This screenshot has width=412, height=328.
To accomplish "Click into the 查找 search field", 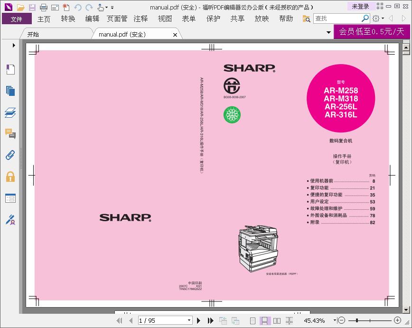I will coord(337,19).
